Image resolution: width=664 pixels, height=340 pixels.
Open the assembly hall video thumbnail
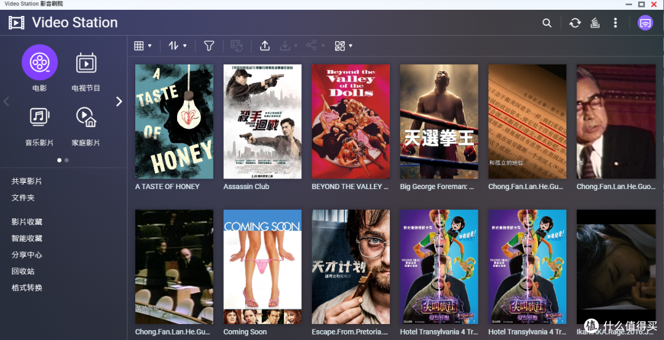174,267
